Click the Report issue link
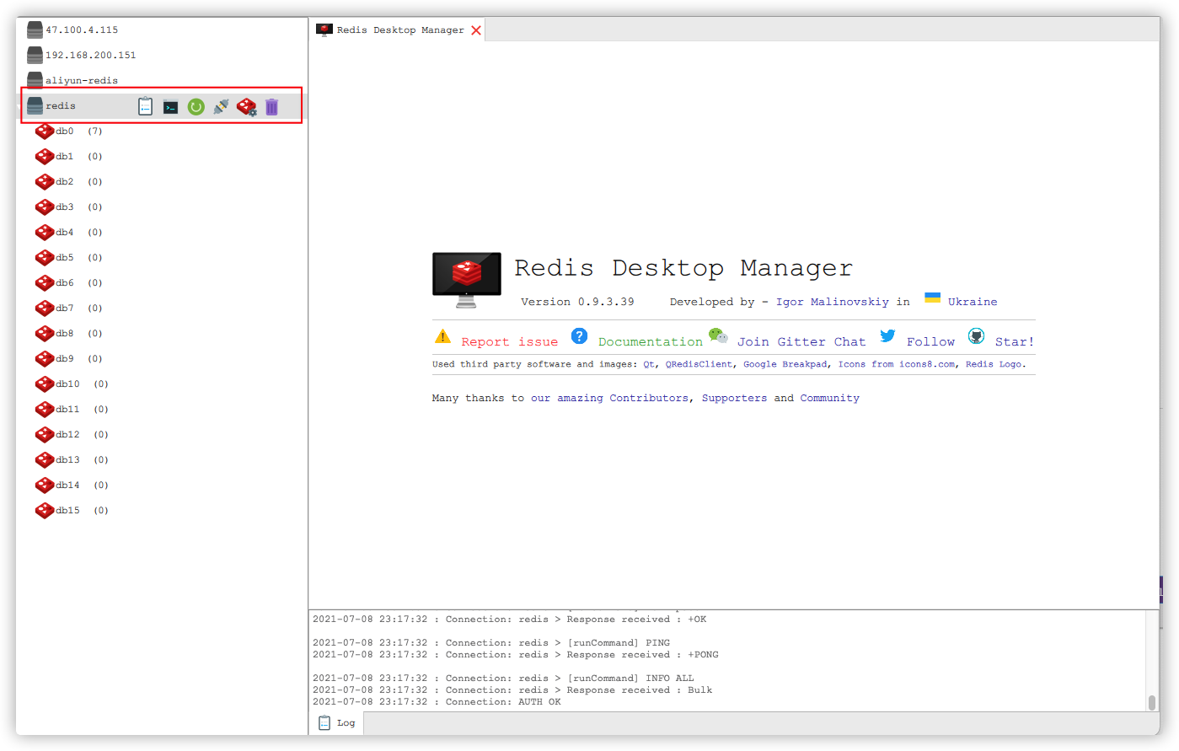The image size is (1179, 751). coord(509,342)
